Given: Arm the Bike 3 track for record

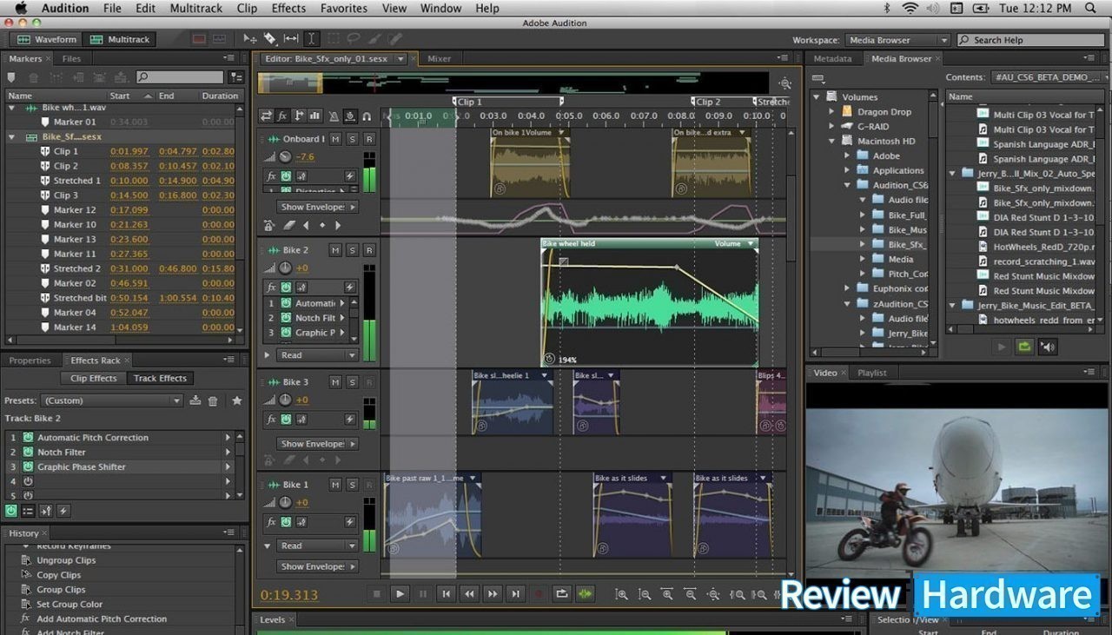Looking at the screenshot, I should pos(368,382).
